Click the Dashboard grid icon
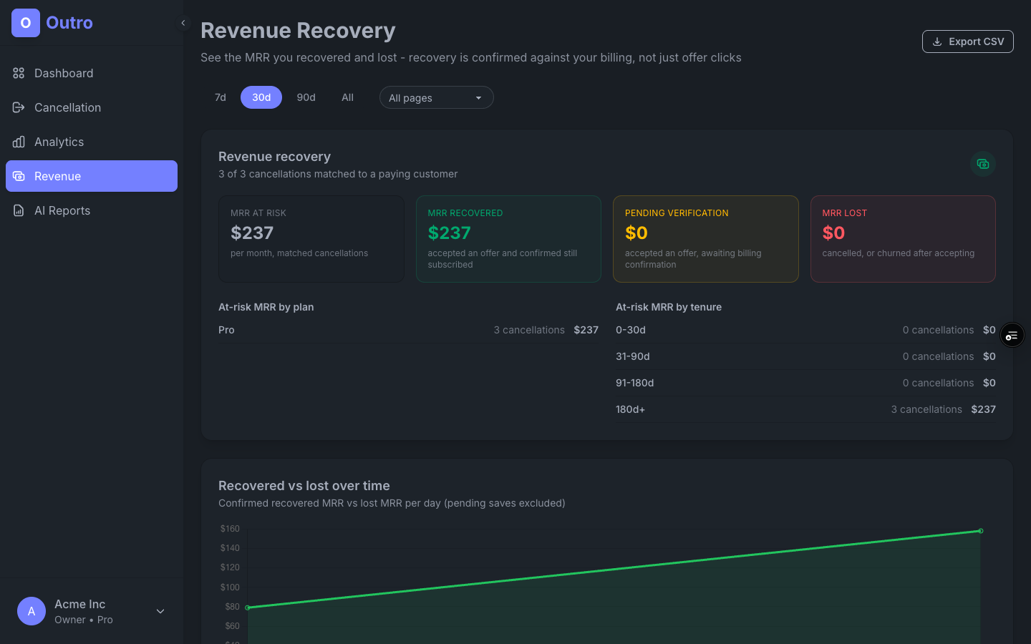Screen dimensions: 1031x644 19,73
